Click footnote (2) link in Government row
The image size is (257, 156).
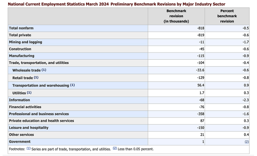247,142
